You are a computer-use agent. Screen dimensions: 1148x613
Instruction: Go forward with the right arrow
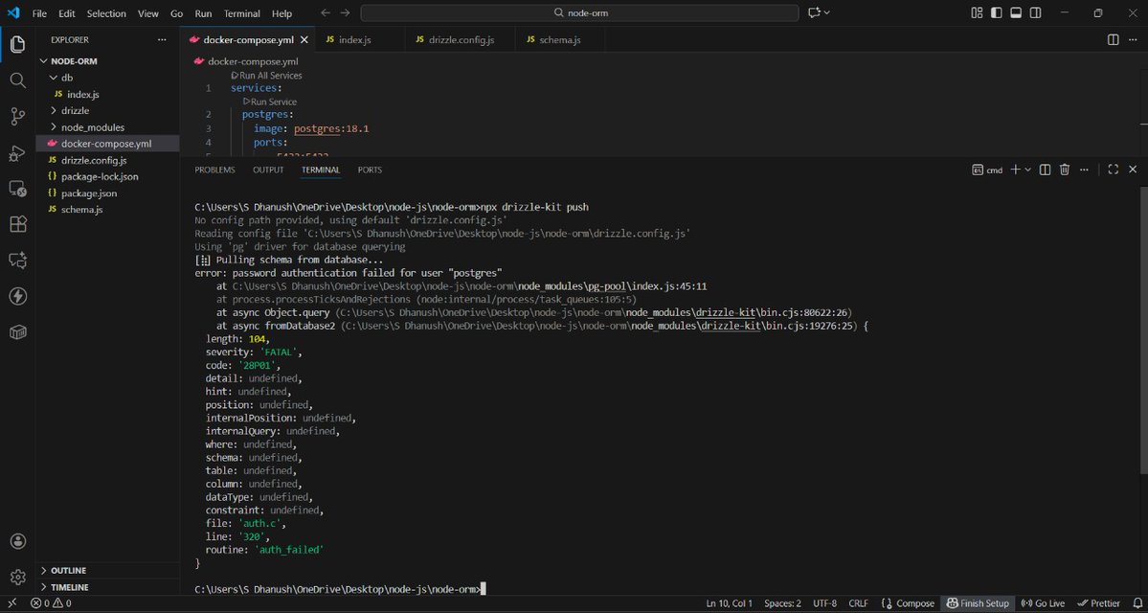346,13
